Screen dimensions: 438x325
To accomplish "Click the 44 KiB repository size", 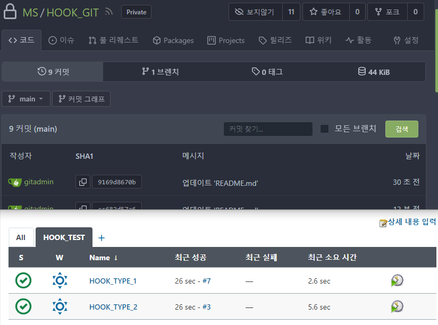I will [x=374, y=72].
